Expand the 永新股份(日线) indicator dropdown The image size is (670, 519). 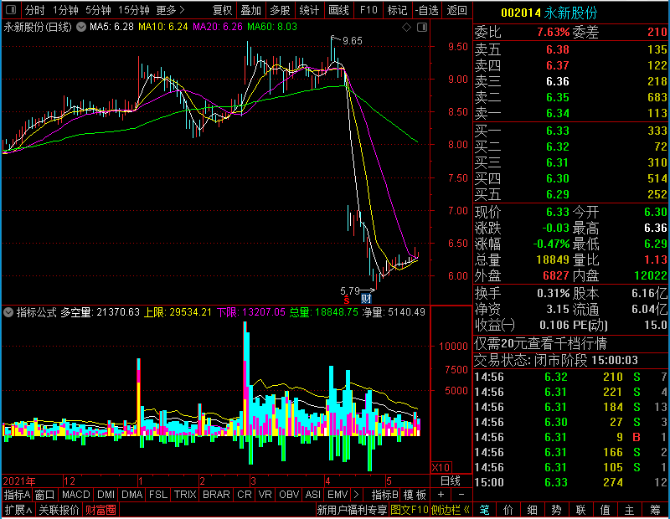click(x=81, y=28)
